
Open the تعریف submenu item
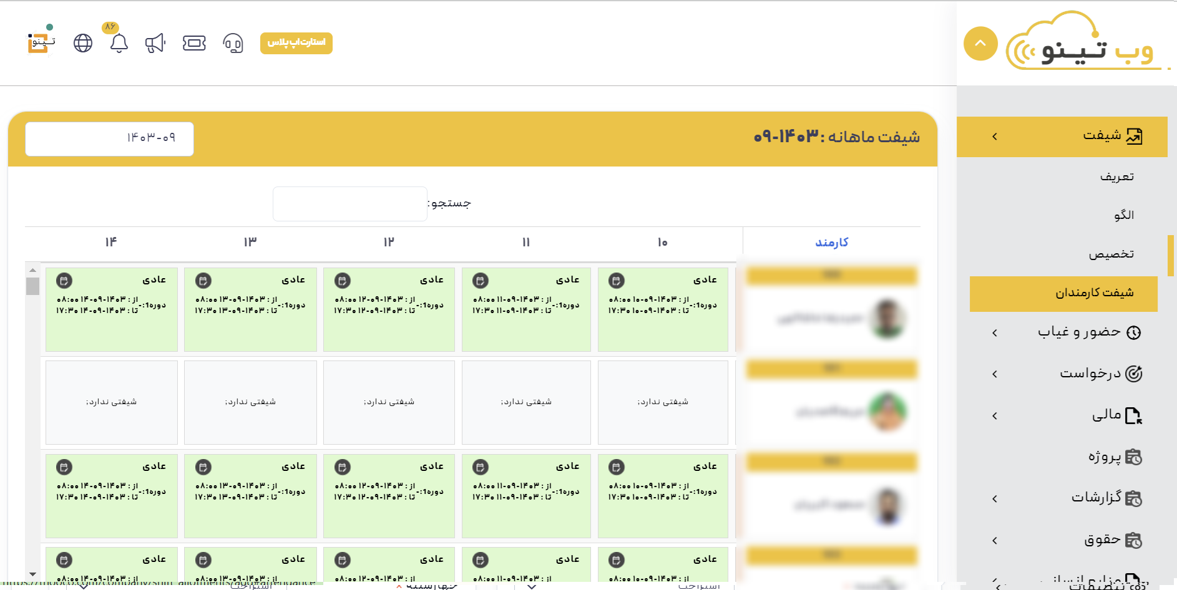pyautogui.click(x=1116, y=177)
